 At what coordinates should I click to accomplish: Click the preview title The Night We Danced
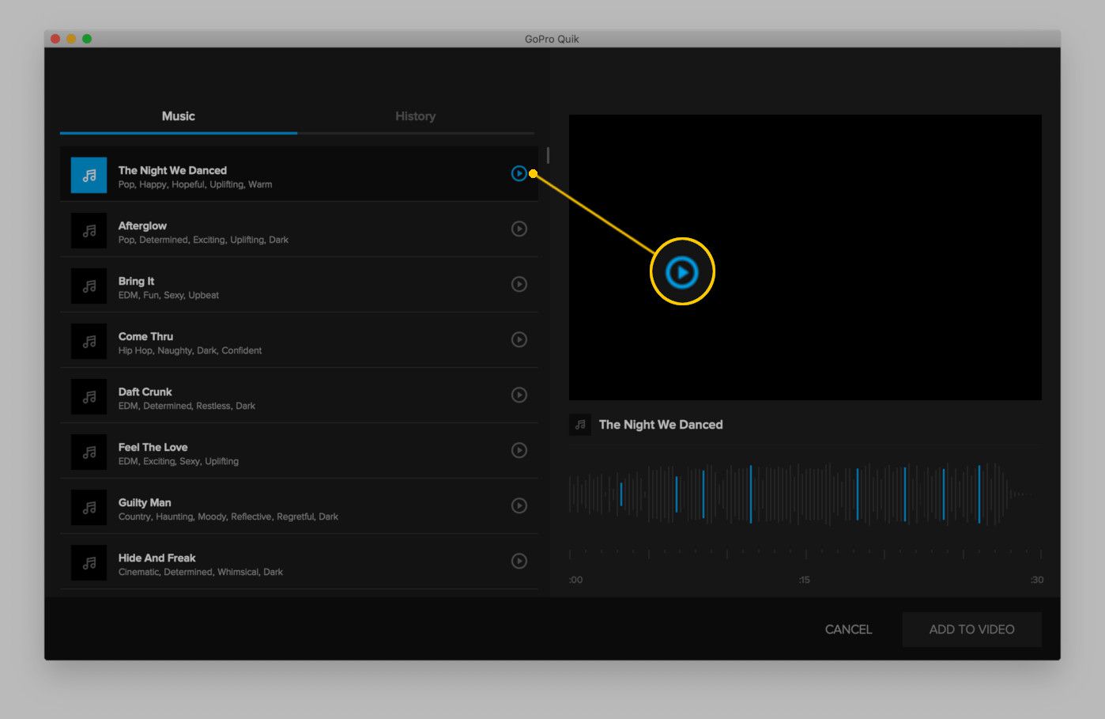click(x=661, y=425)
